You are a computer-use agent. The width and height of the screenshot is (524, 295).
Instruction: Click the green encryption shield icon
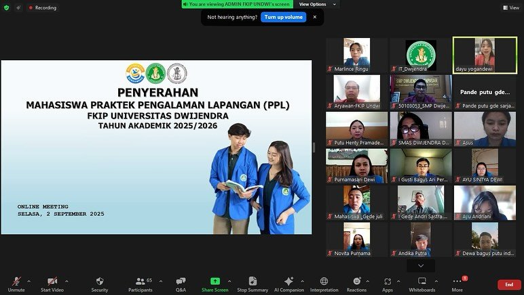coord(7,7)
